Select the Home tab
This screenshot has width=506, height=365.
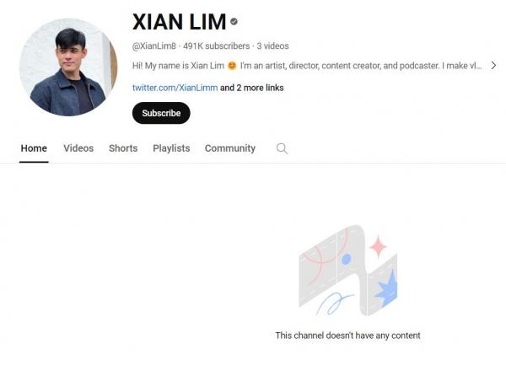click(34, 148)
